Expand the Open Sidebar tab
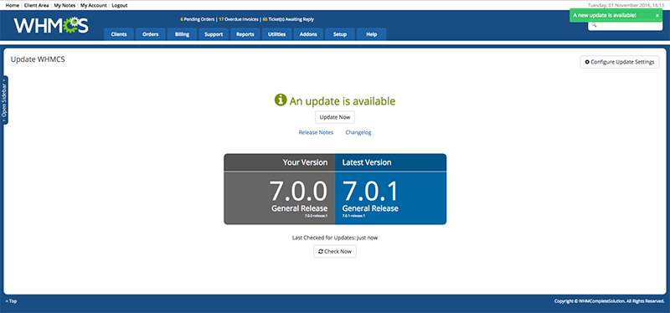 (x=4, y=100)
